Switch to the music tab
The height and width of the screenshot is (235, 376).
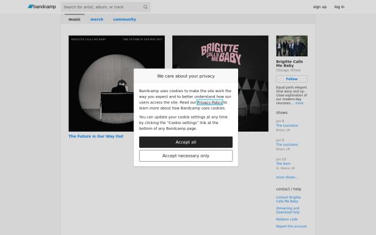pos(75,19)
